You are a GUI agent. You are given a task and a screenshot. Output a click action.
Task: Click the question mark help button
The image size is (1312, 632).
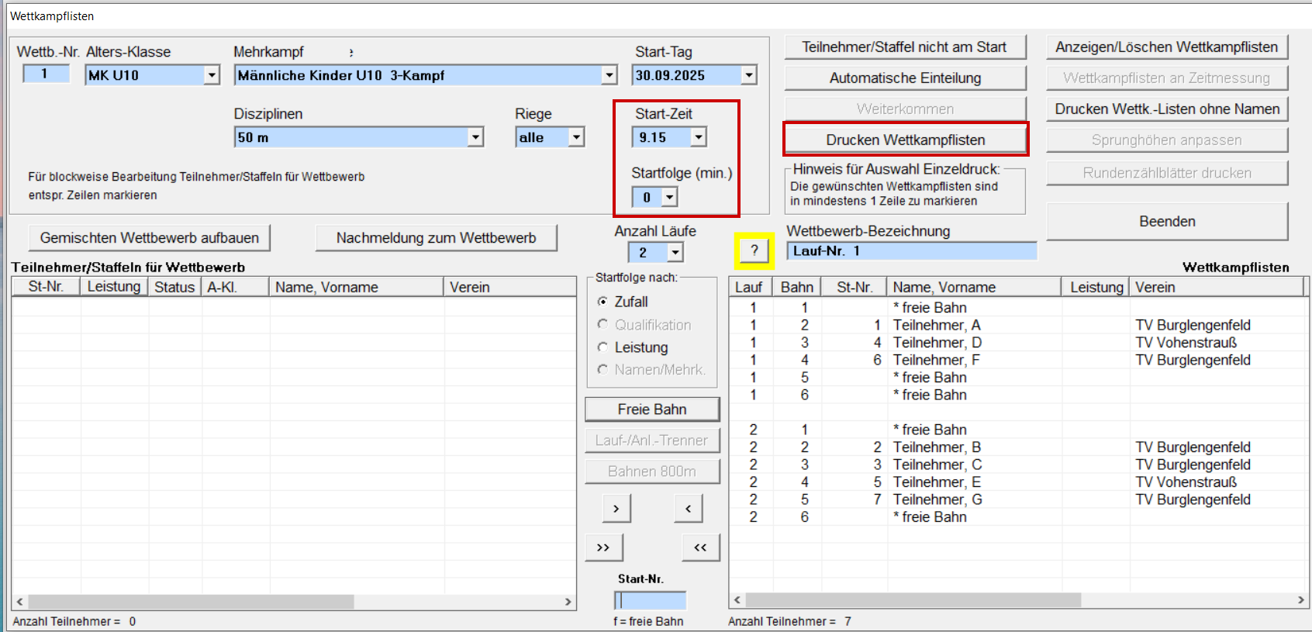click(754, 250)
